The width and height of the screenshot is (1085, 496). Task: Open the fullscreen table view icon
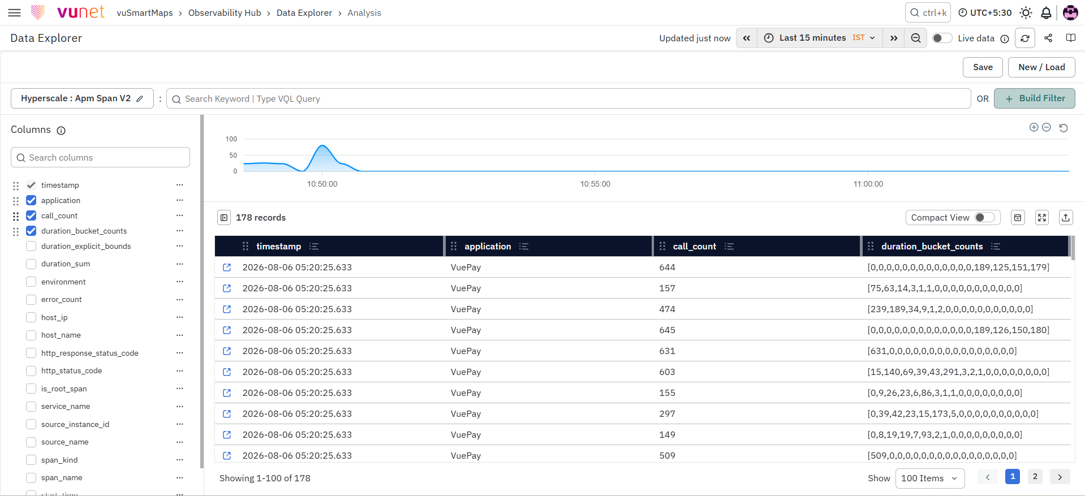pyautogui.click(x=1042, y=218)
